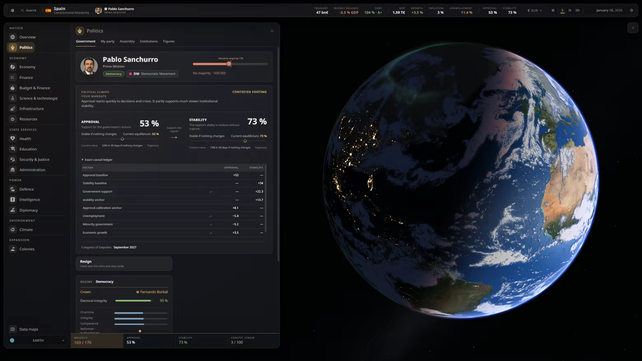The width and height of the screenshot is (642, 361).
Task: Open the trend arrow on Unemployment row
Action: pos(211,216)
